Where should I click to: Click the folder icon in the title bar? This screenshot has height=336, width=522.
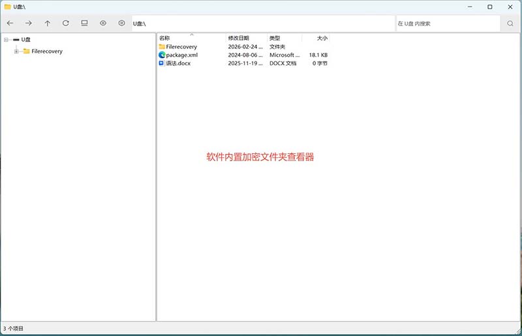tap(8, 7)
